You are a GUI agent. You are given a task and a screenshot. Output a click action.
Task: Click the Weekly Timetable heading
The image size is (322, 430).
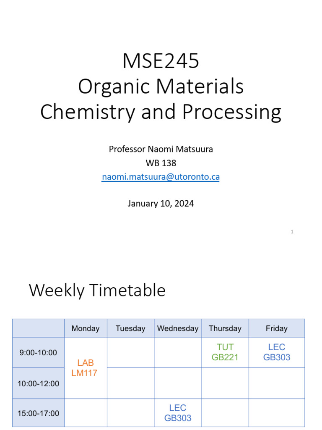tap(97, 291)
